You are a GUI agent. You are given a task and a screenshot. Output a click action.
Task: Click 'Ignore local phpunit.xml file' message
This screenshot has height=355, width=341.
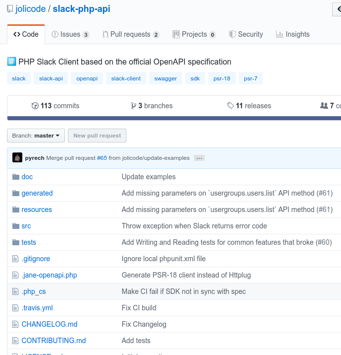click(x=164, y=259)
